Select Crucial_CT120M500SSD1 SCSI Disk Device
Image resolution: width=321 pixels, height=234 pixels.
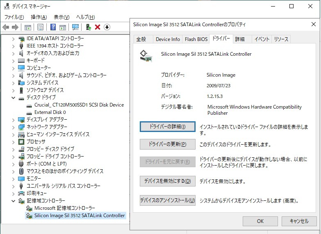[x=79, y=105]
